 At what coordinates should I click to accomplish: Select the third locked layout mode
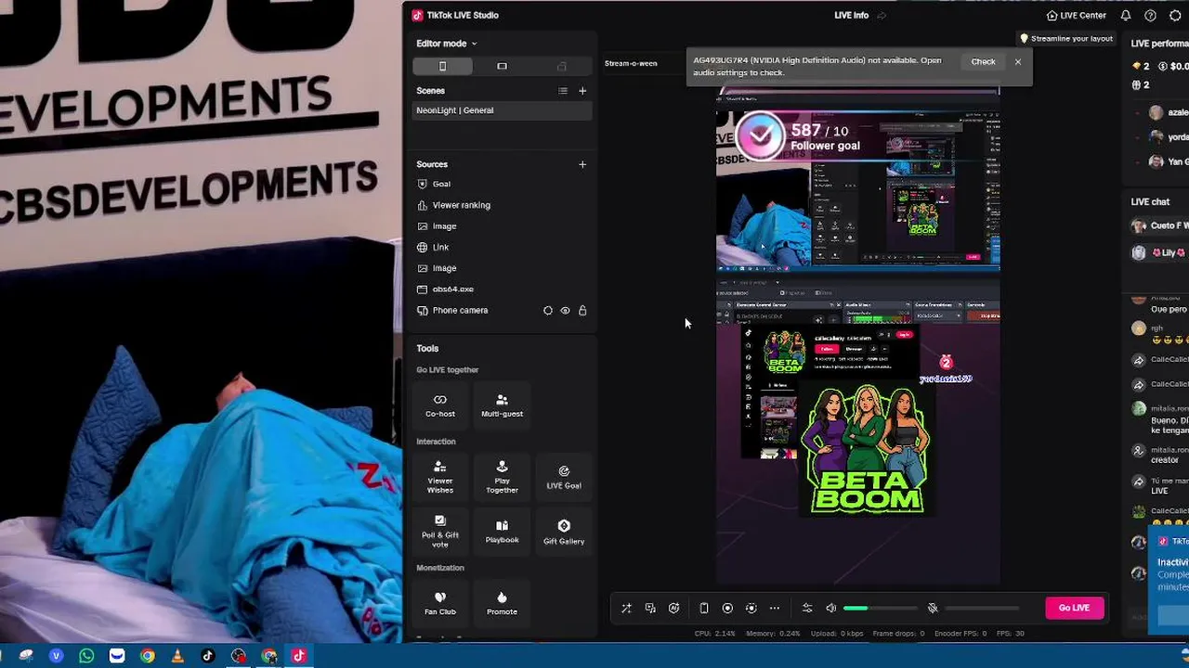561,66
